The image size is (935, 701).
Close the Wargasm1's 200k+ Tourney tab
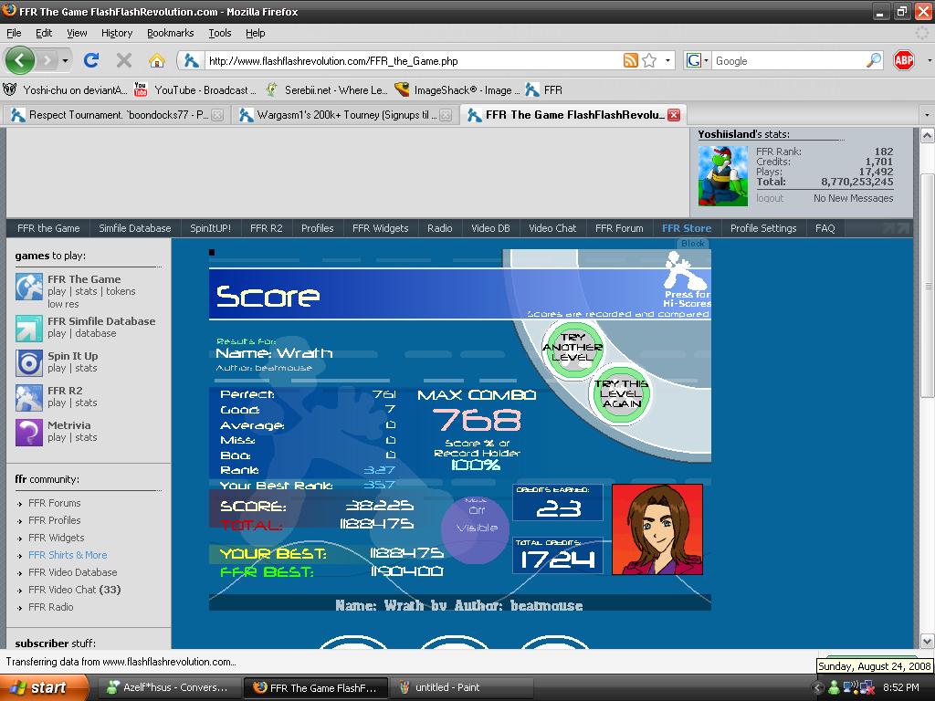446,115
